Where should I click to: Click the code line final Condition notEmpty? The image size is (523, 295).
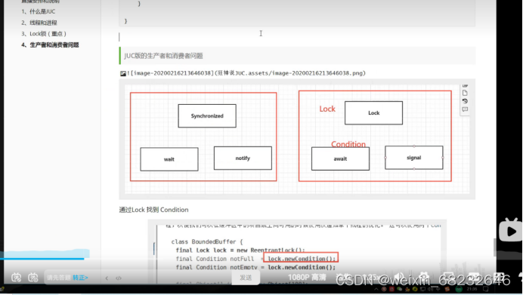(255, 267)
